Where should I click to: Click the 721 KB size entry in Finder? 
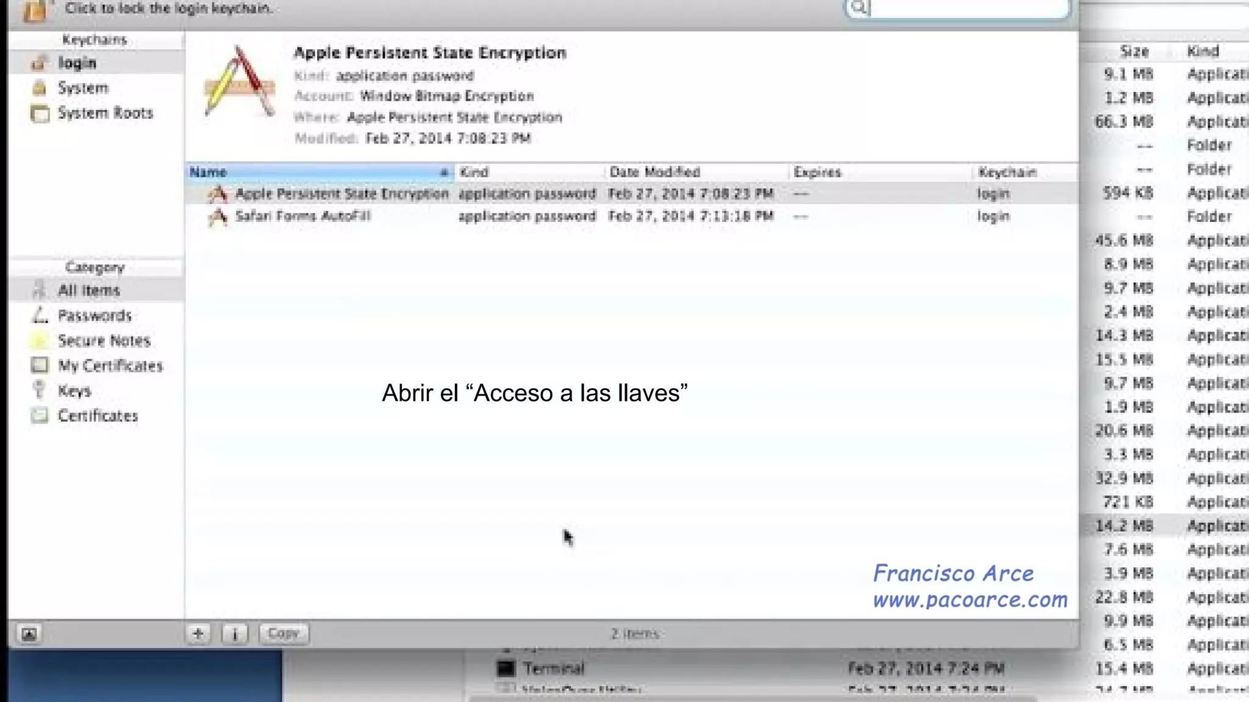[x=1128, y=502]
